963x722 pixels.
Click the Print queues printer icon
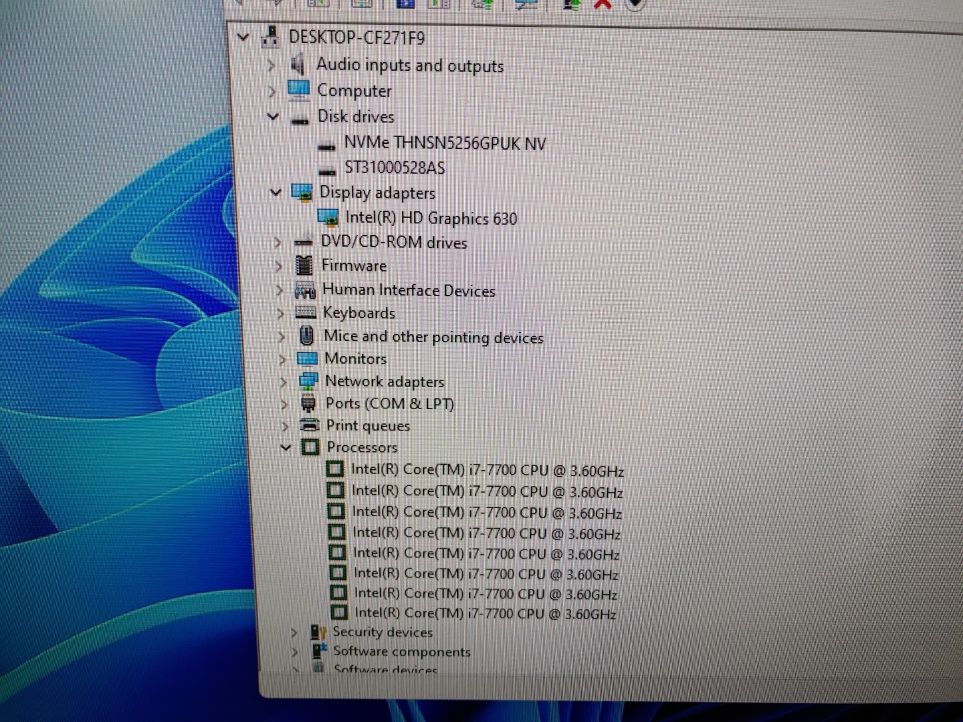(310, 425)
